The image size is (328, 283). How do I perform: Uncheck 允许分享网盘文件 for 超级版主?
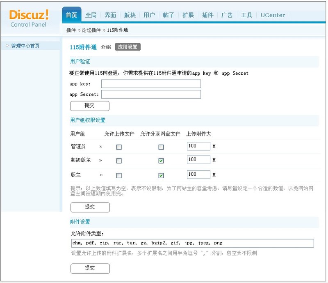[161, 161]
